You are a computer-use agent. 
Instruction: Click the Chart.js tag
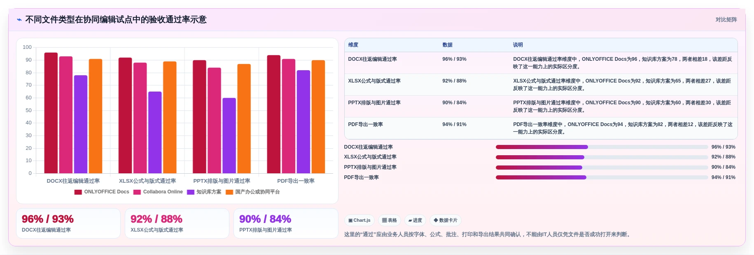click(x=359, y=221)
